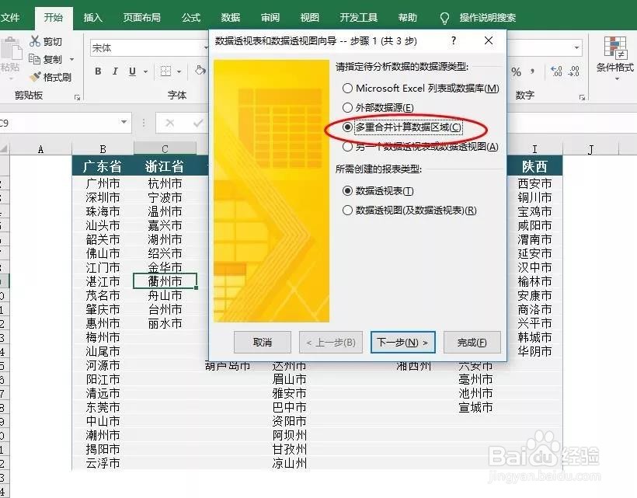637x498 pixels.
Task: Click the lightbulb Tell Me icon
Action: point(444,17)
